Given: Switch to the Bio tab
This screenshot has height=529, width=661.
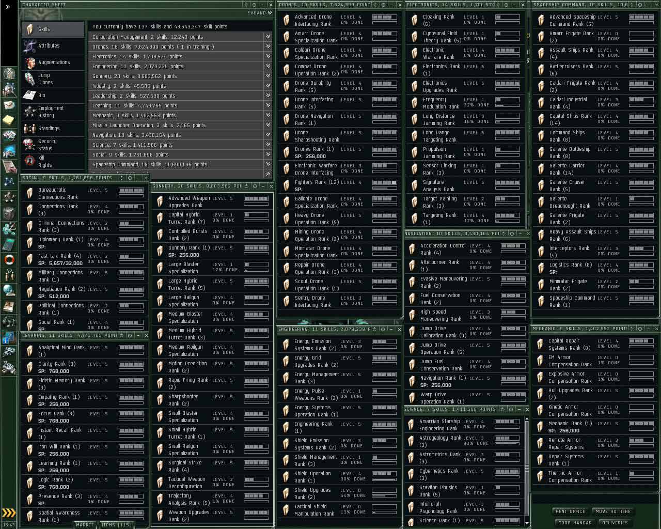Looking at the screenshot, I should pos(53,95).
